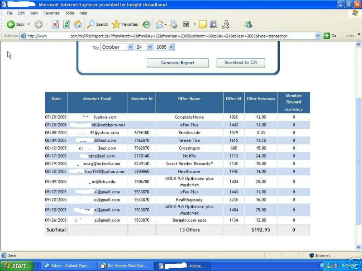
Task: Select the Healthsaver offer name cell
Action: pos(189,172)
